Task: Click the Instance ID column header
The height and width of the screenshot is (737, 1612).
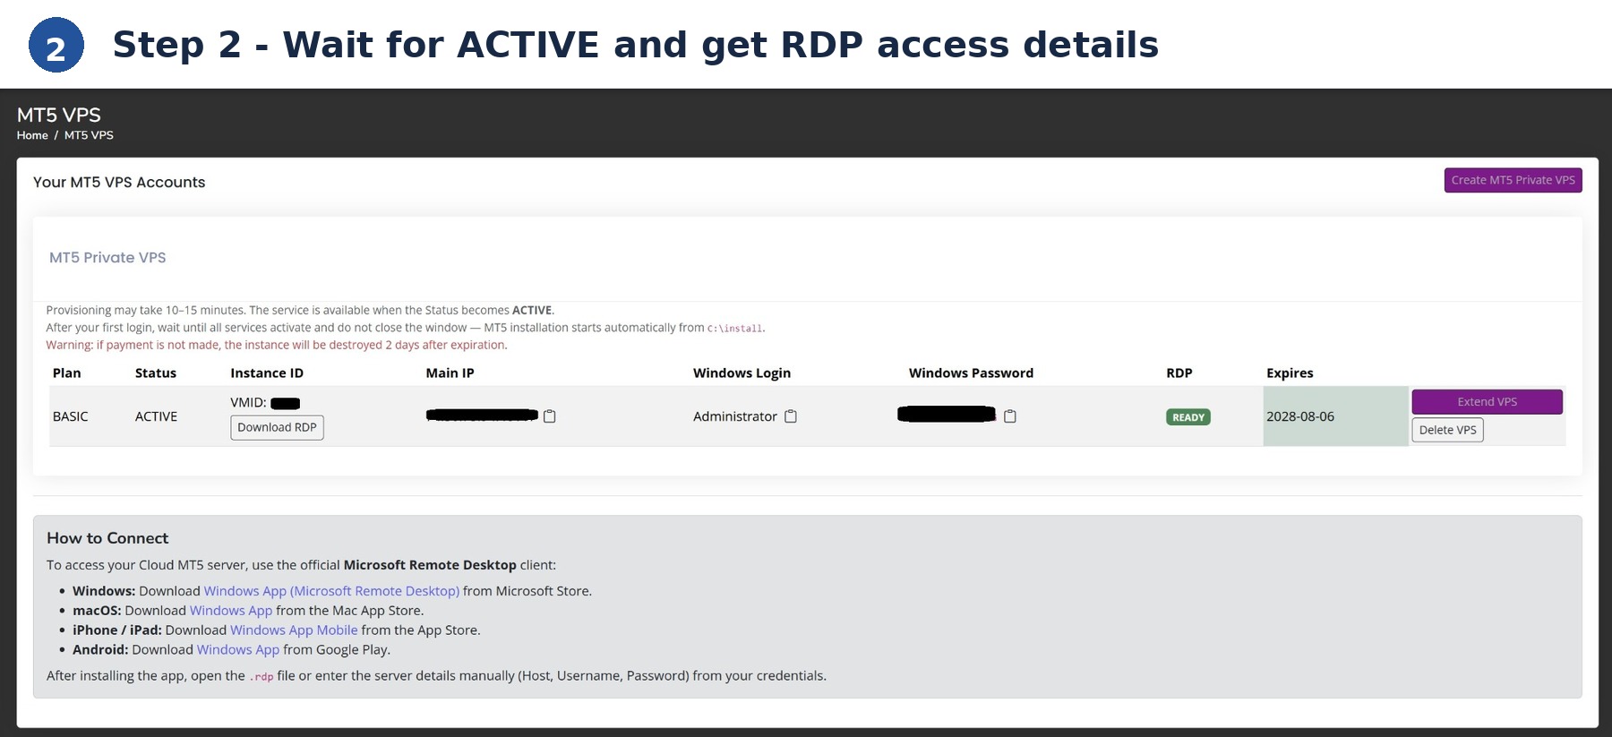Action: [267, 373]
